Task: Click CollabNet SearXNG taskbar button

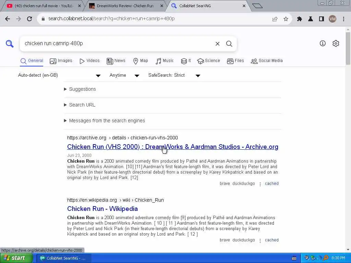Action: point(63,258)
